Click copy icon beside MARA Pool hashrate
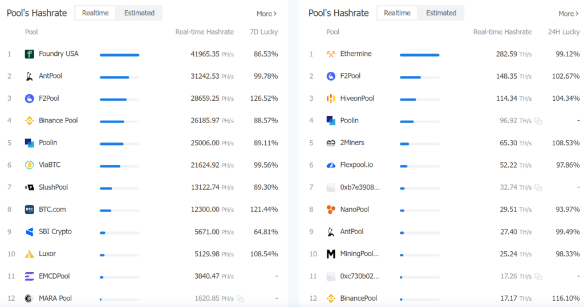584x307 pixels. 240,298
